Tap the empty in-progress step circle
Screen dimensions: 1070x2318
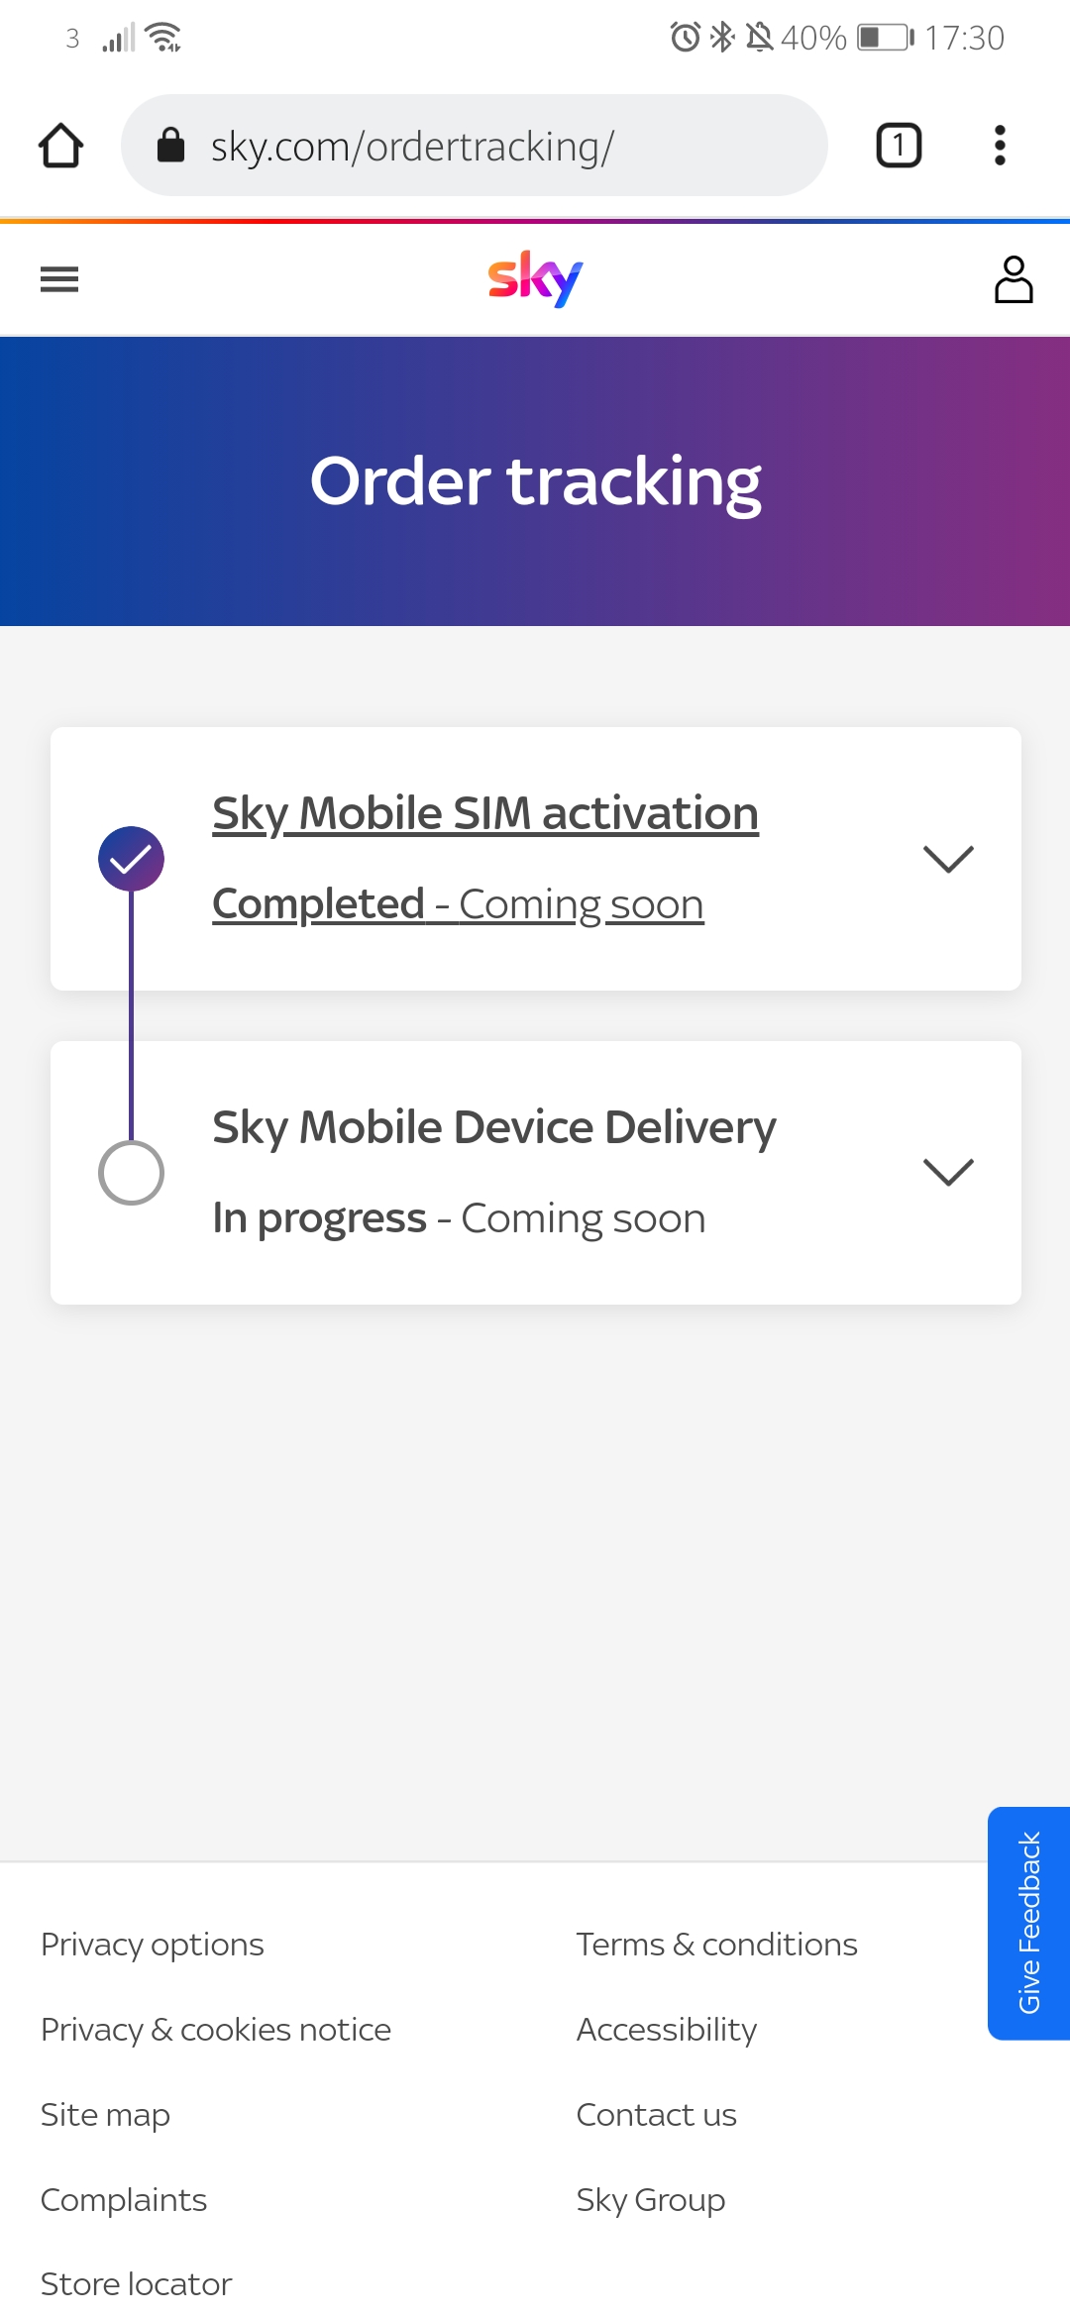point(131,1173)
